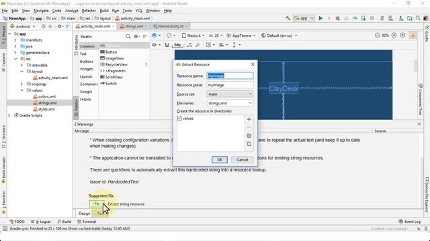Expand the Gradle Scripts node

(9, 115)
